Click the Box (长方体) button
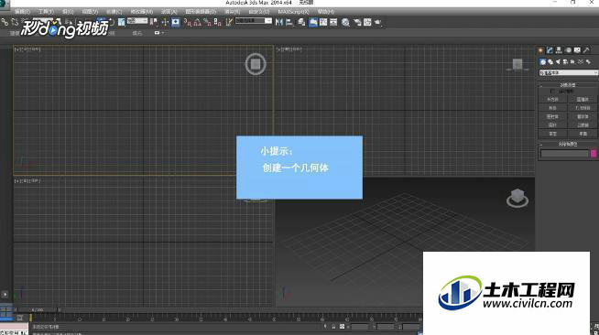 (553, 100)
